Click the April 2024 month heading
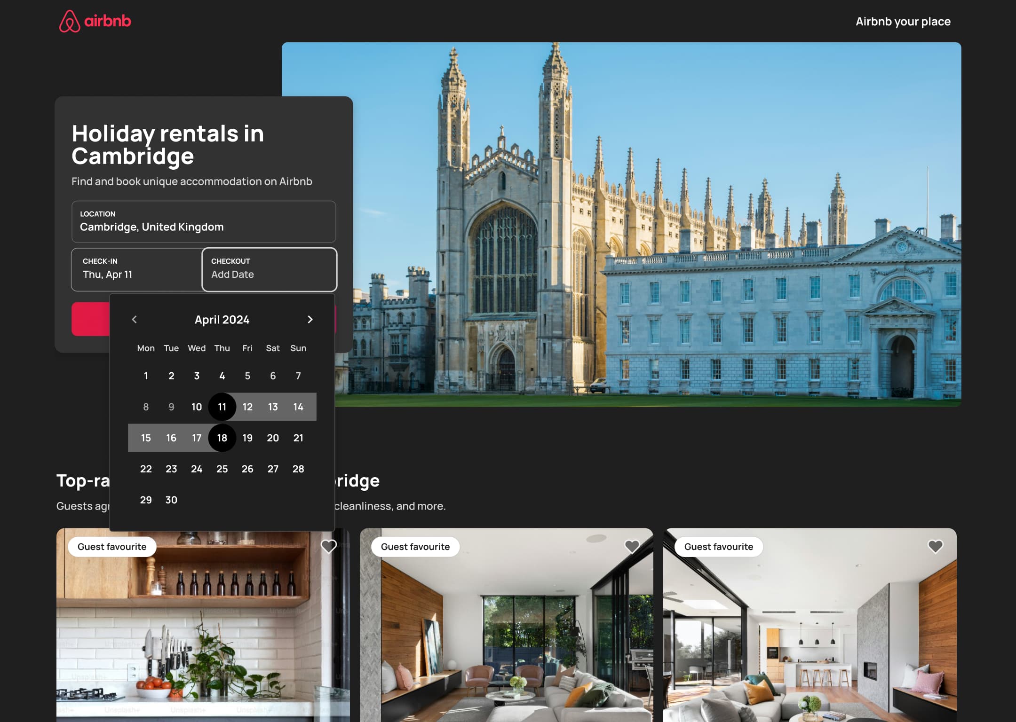The image size is (1016, 722). click(x=222, y=320)
